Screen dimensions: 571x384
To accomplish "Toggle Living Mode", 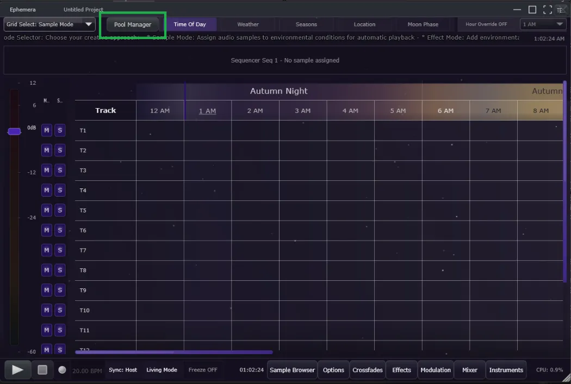I will 162,370.
